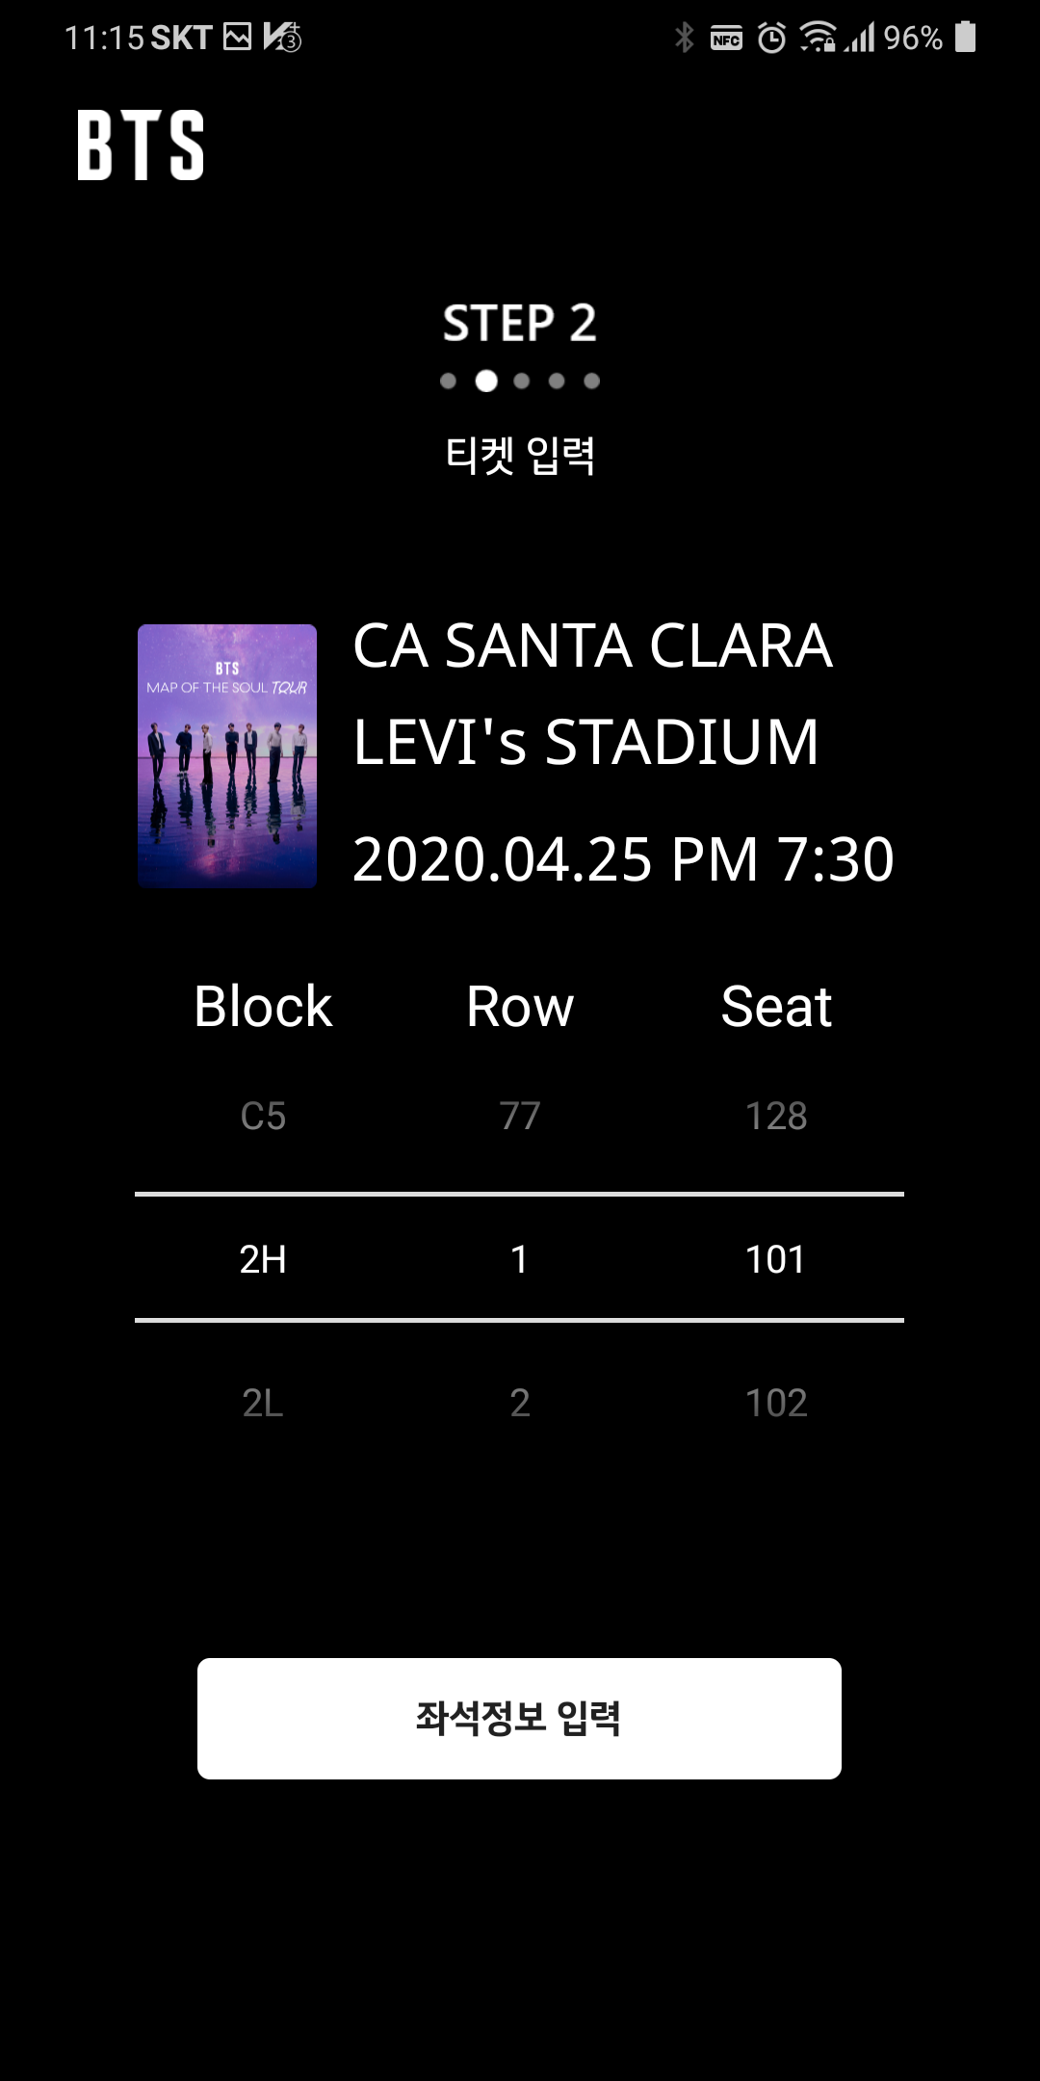This screenshot has height=2081, width=1040.
Task: Choose seat 102 in the Seat picker
Action: click(x=776, y=1403)
